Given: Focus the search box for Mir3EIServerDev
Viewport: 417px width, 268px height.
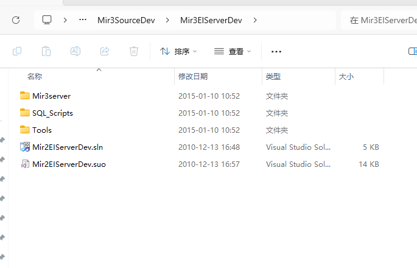Looking at the screenshot, I should tap(379, 20).
